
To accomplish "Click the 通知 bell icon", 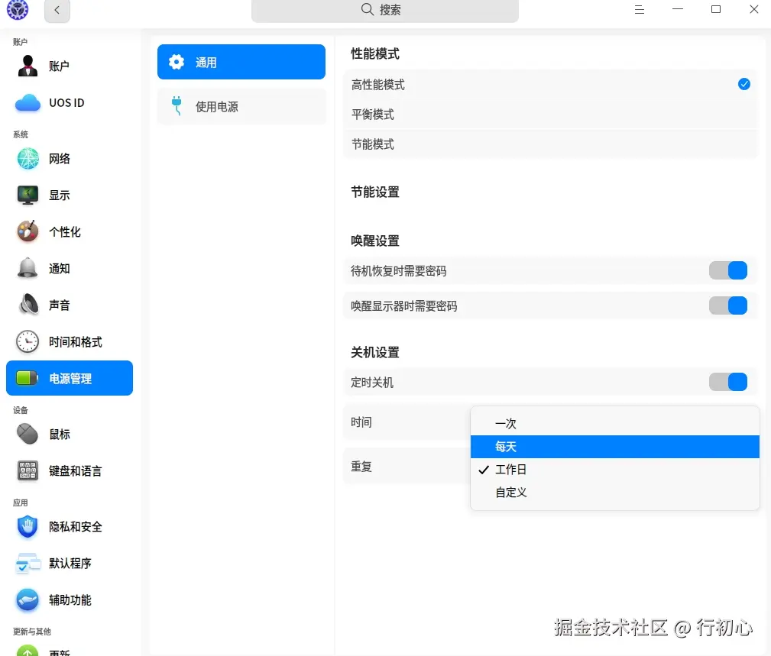I will click(x=28, y=268).
